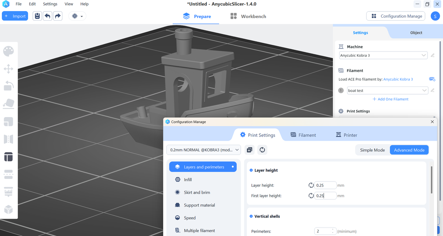This screenshot has width=443, height=236.
Task: Switch to the Settings panel tab
Action: click(x=360, y=32)
